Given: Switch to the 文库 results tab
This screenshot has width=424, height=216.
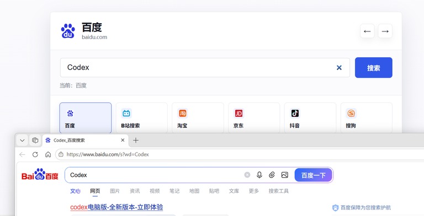Looking at the screenshot, I should click(x=234, y=191).
